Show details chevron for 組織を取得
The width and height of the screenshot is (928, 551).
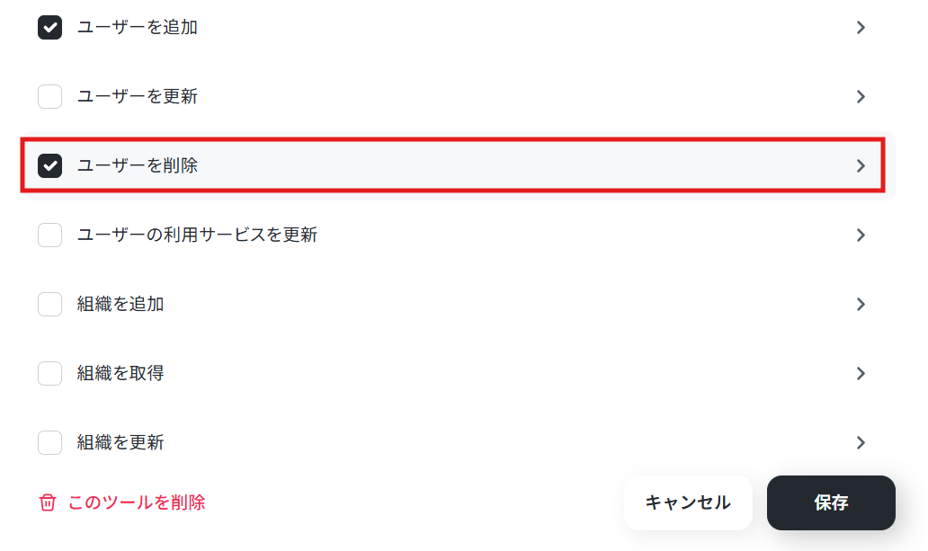click(861, 373)
